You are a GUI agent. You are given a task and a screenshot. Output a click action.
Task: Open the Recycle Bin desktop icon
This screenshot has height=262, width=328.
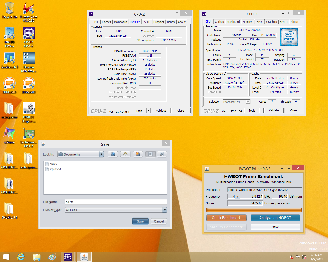[x=9, y=10]
